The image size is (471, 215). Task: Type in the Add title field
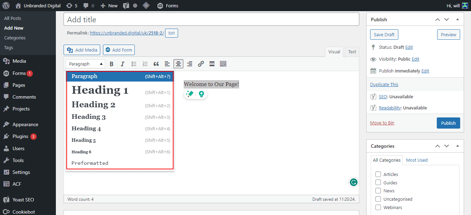[x=211, y=20]
